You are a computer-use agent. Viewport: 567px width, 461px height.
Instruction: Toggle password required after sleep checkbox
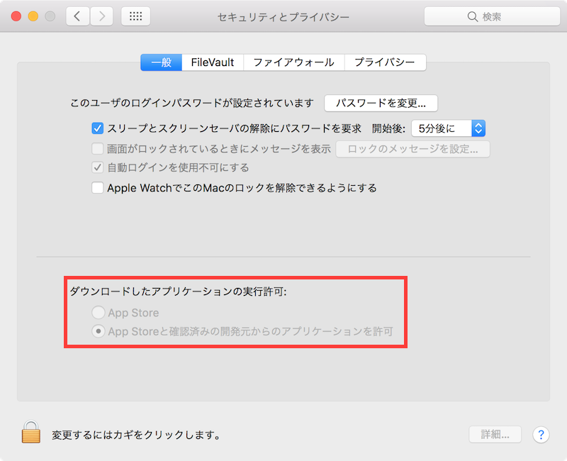[x=98, y=128]
